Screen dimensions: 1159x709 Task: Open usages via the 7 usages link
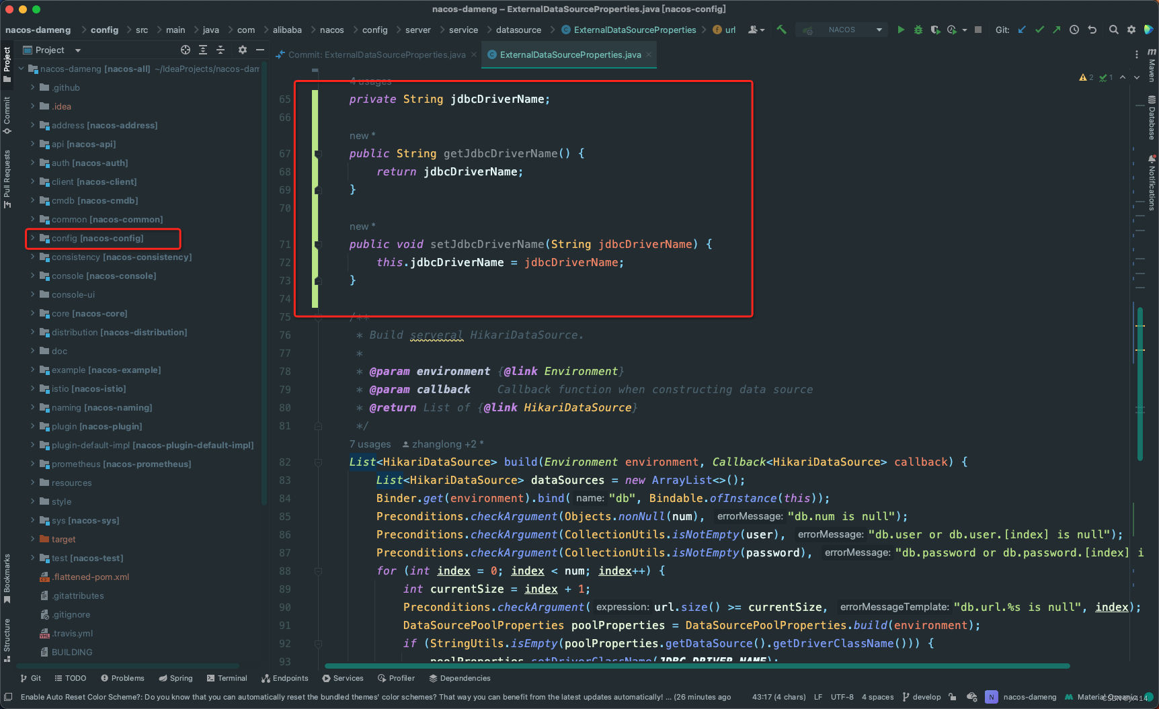pyautogui.click(x=370, y=444)
